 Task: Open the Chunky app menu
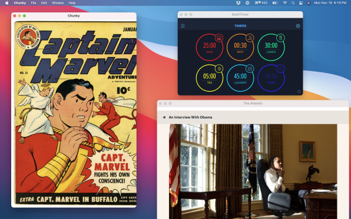[20, 3]
